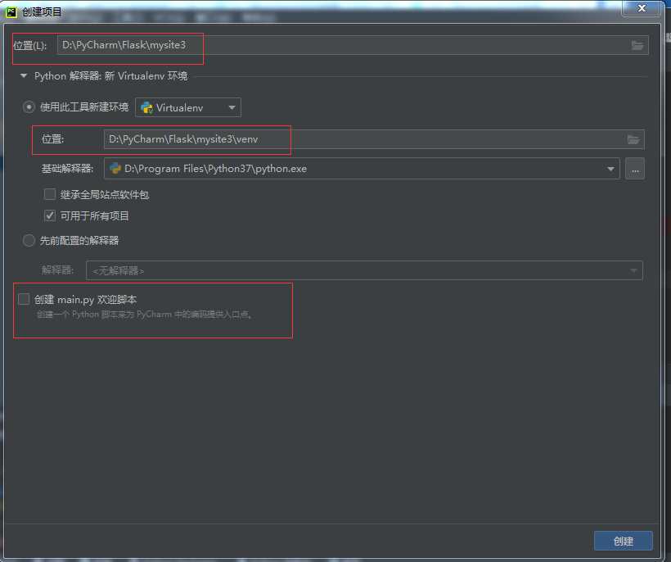Enable inherit global site-packages checkbox
This screenshot has width=671, height=562.
50,194
